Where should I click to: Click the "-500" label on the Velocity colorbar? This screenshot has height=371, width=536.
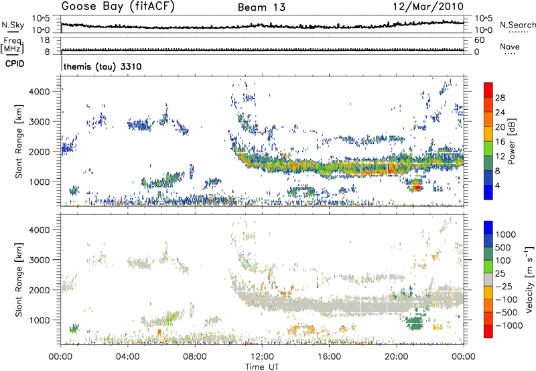point(507,312)
